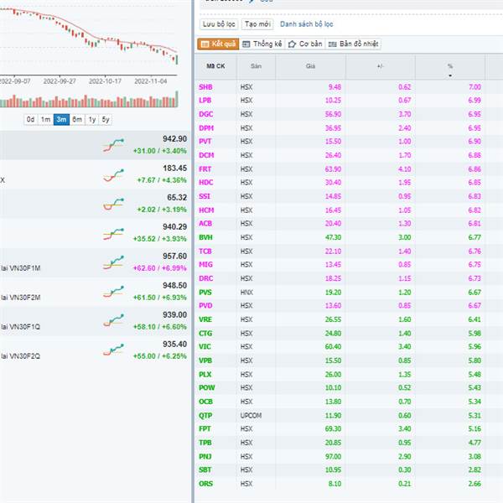The image size is (503, 503).
Task: Click the Lưu bộ lọc button
Action: (219, 24)
